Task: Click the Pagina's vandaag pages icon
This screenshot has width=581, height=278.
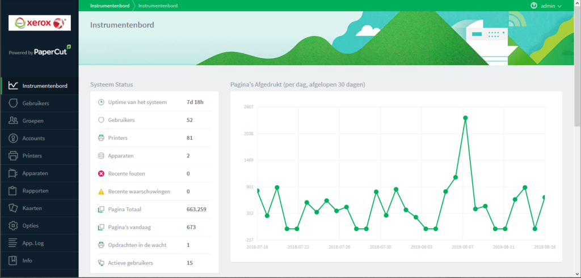Action: pyautogui.click(x=101, y=227)
